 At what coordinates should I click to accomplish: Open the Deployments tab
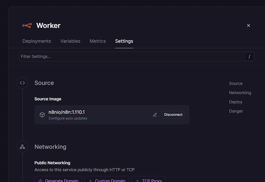pos(36,41)
